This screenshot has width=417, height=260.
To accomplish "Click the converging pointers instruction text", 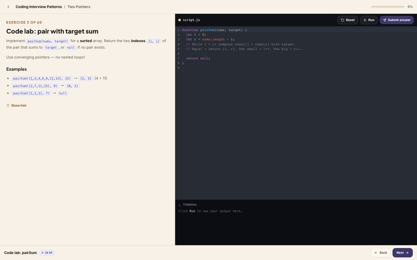I will click(x=46, y=57).
